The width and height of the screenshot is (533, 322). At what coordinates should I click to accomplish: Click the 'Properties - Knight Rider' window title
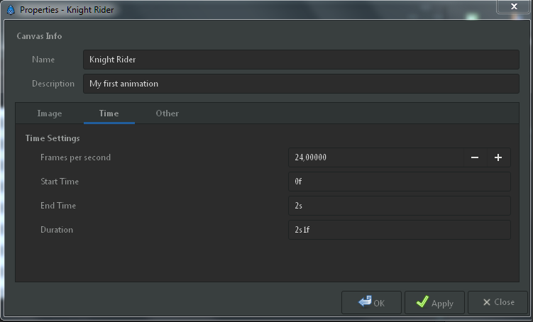tap(67, 10)
